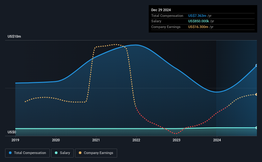This screenshot has width=262, height=162.
Task: Click the 2019 x-axis label
Action: pyautogui.click(x=15, y=140)
